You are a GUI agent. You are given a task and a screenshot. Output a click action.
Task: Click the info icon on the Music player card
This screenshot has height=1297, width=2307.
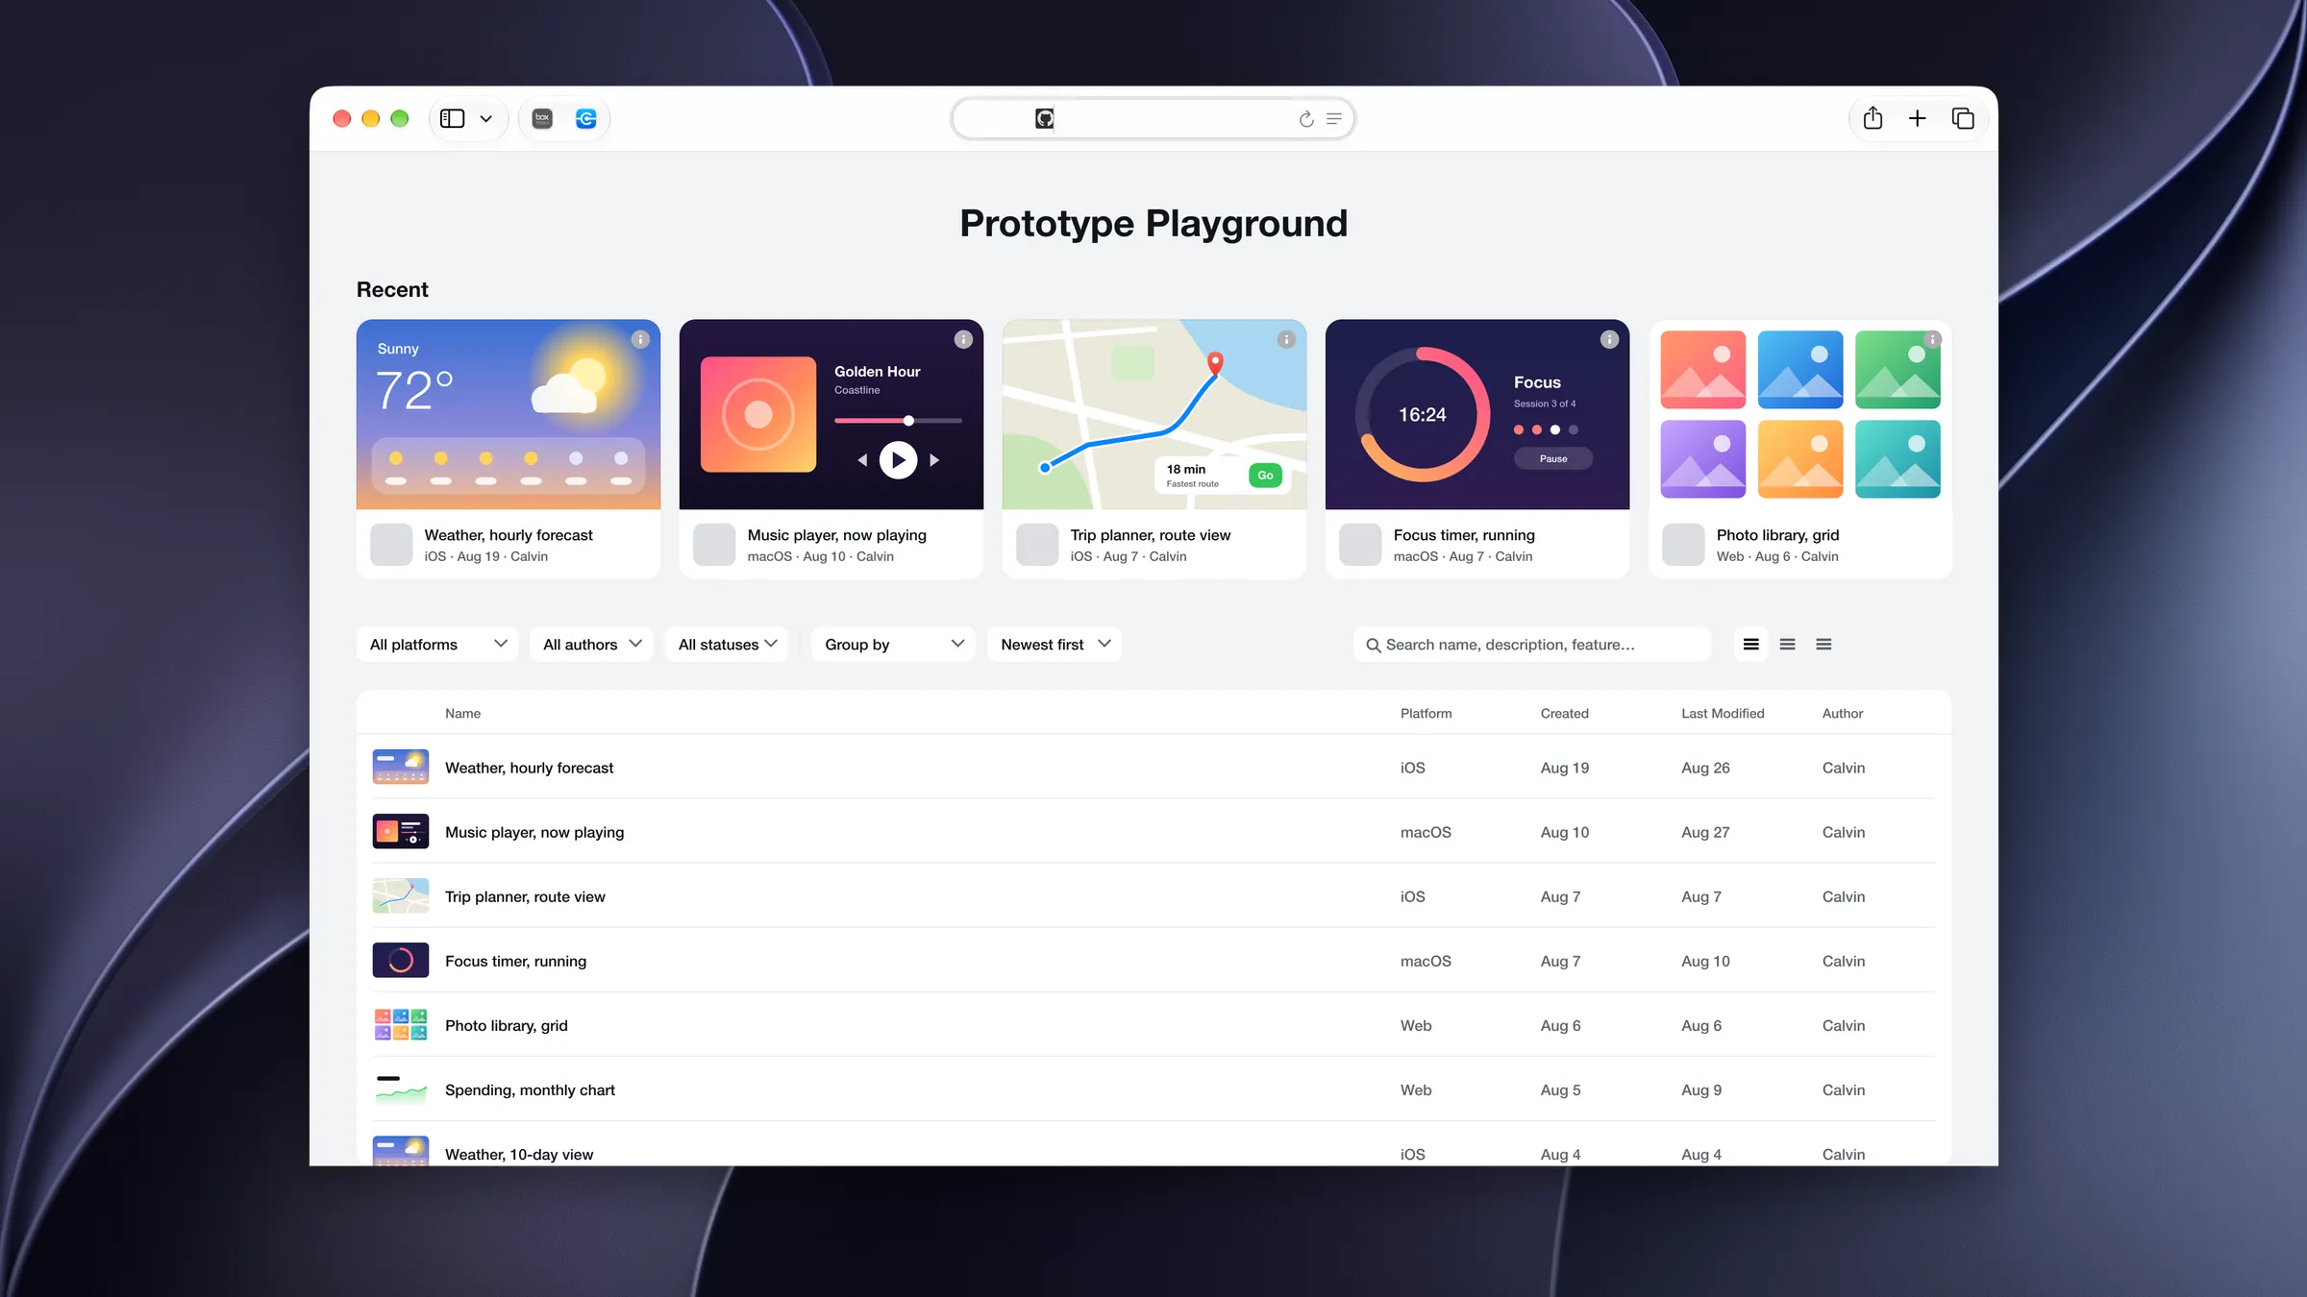tap(963, 339)
